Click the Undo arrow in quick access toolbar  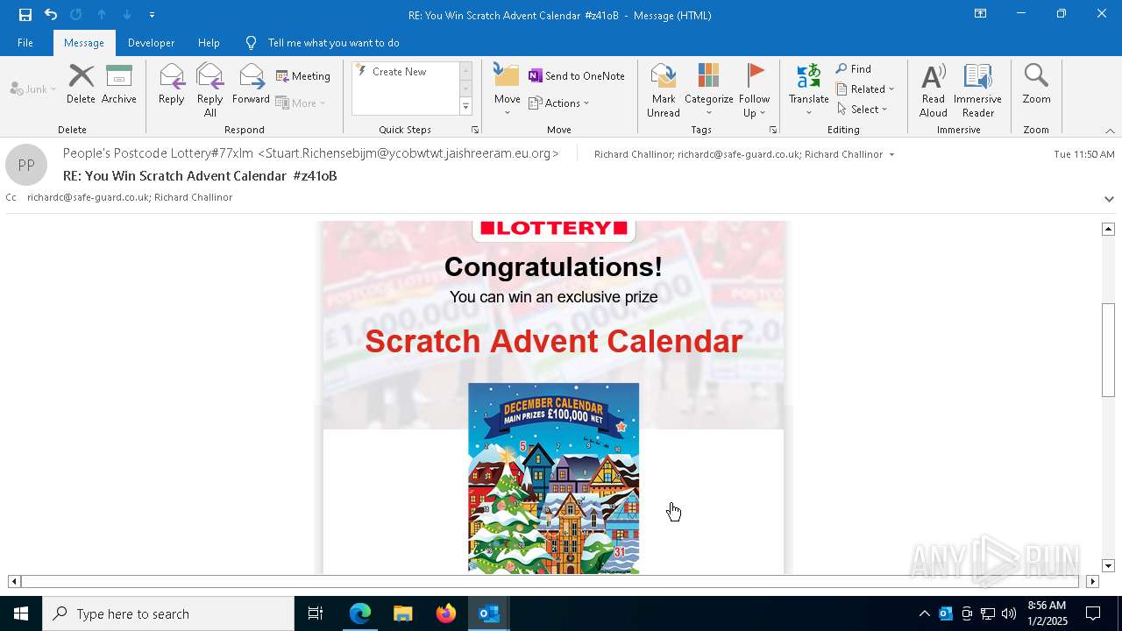tap(51, 14)
